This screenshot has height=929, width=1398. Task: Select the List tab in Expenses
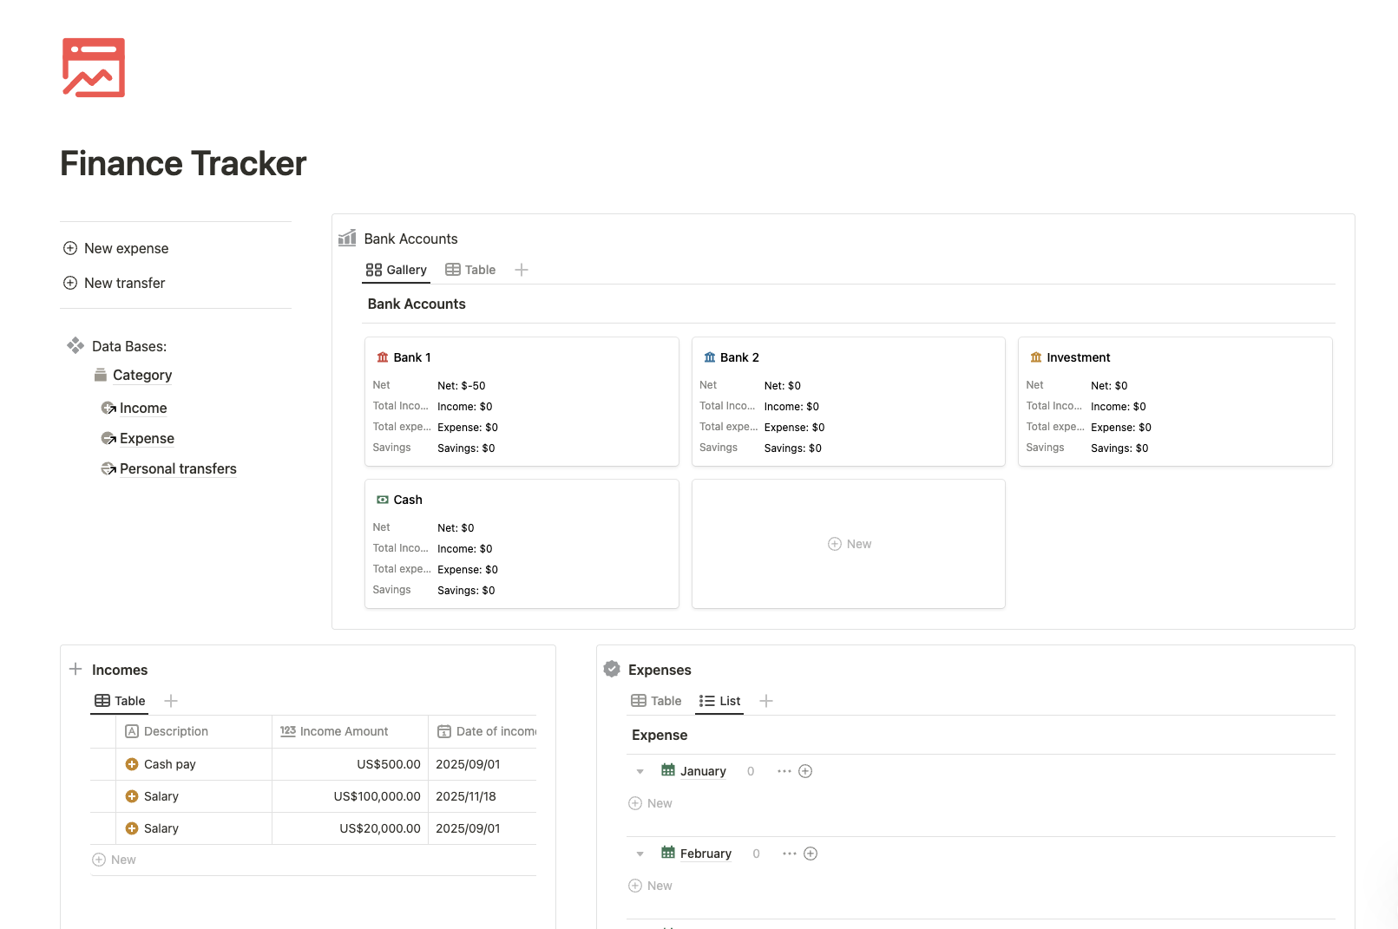pos(720,701)
